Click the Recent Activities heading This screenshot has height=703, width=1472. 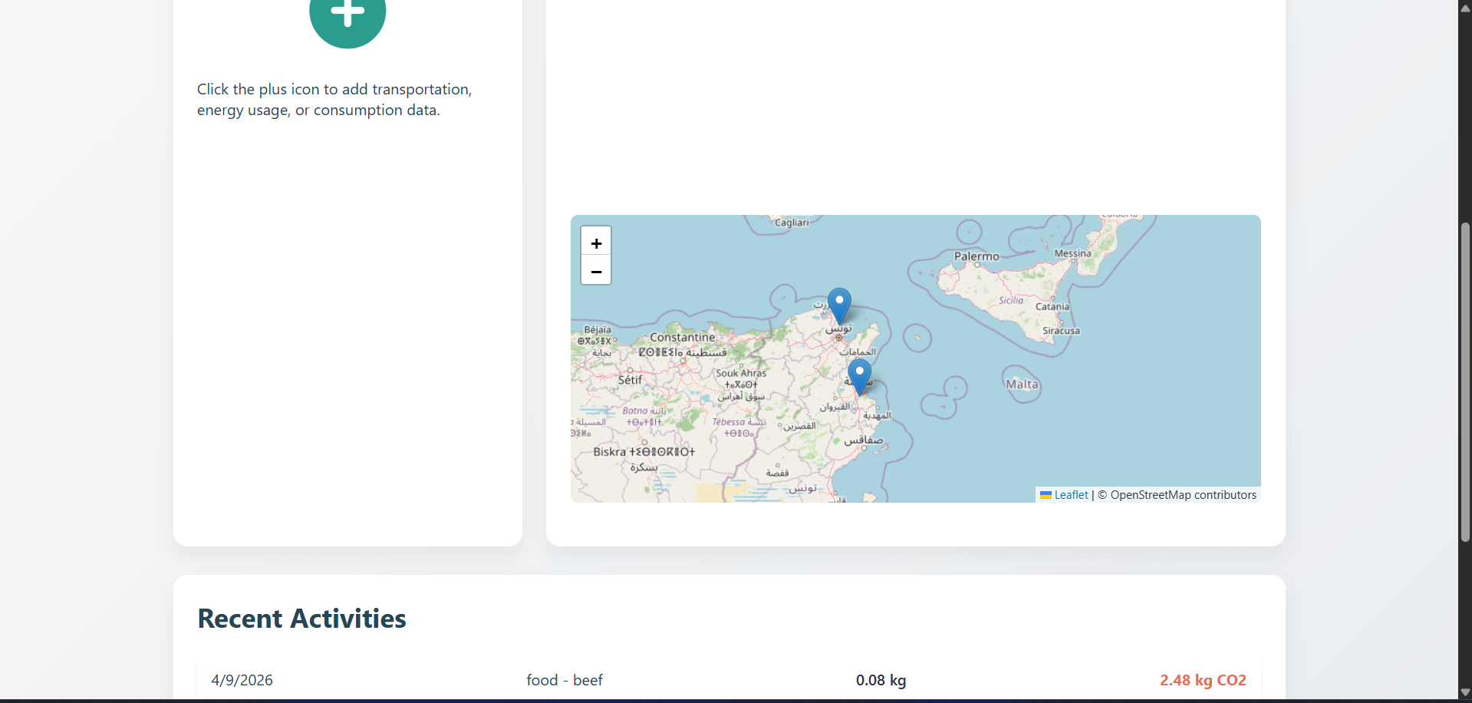(x=301, y=618)
